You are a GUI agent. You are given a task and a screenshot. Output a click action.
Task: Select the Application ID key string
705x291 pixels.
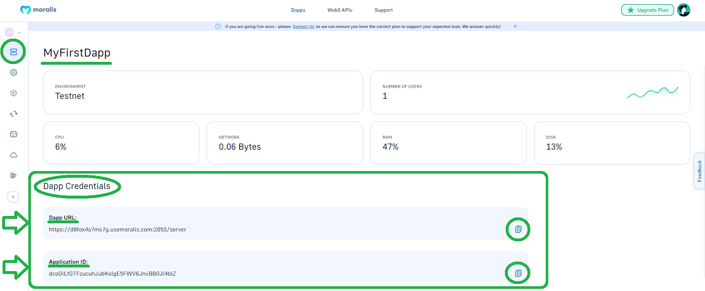[x=112, y=274]
